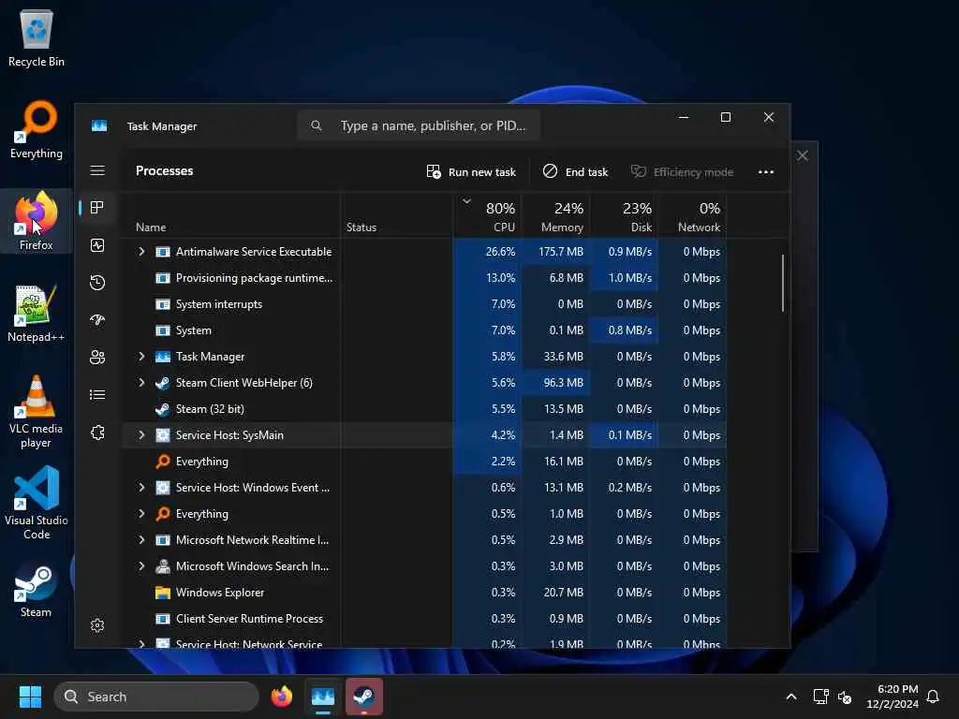Open the Recycle Bin desktop icon
Screen dimensions: 959x719
pyautogui.click(x=37, y=37)
